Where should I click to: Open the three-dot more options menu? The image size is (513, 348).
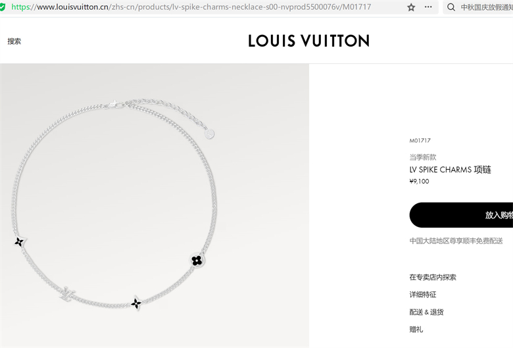coord(428,7)
